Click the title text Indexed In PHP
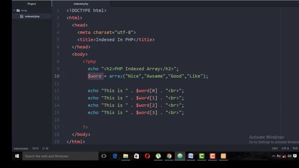The height and width of the screenshot is (168, 299). pyautogui.click(x=114, y=40)
